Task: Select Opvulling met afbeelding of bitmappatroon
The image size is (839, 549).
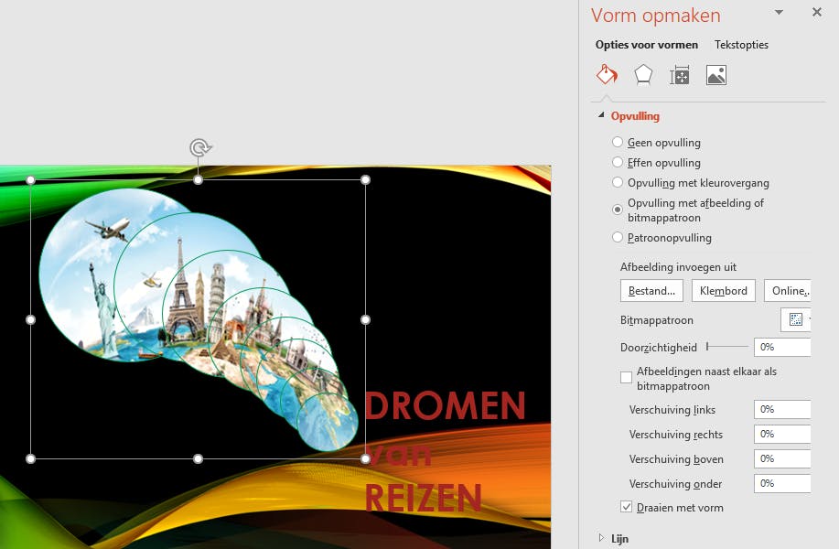Action: (618, 210)
